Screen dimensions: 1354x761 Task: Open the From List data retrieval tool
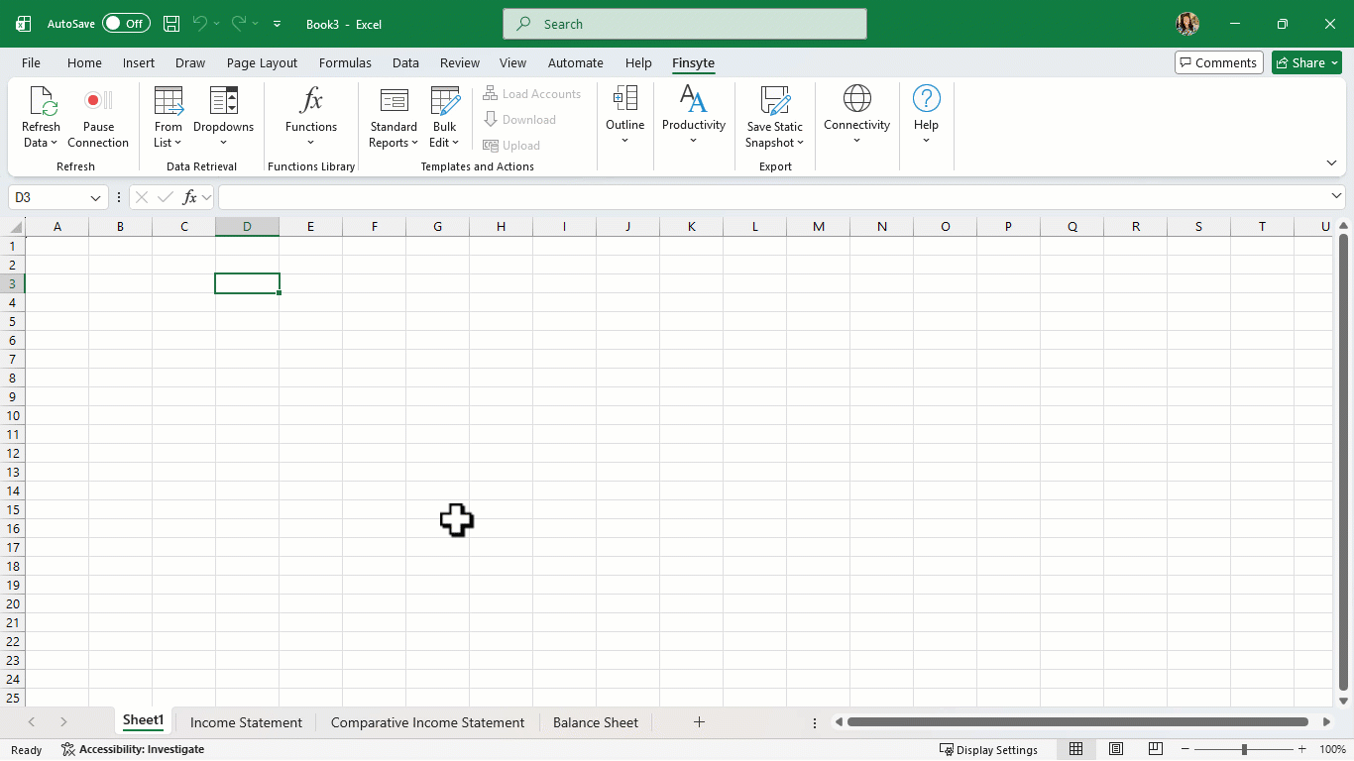(169, 101)
